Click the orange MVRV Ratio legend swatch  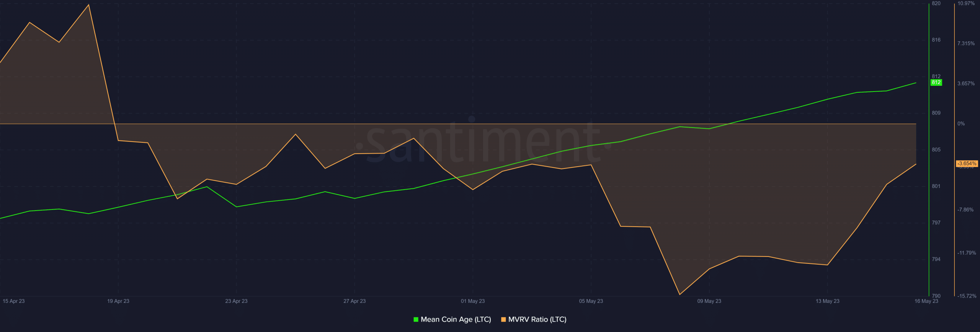point(503,319)
